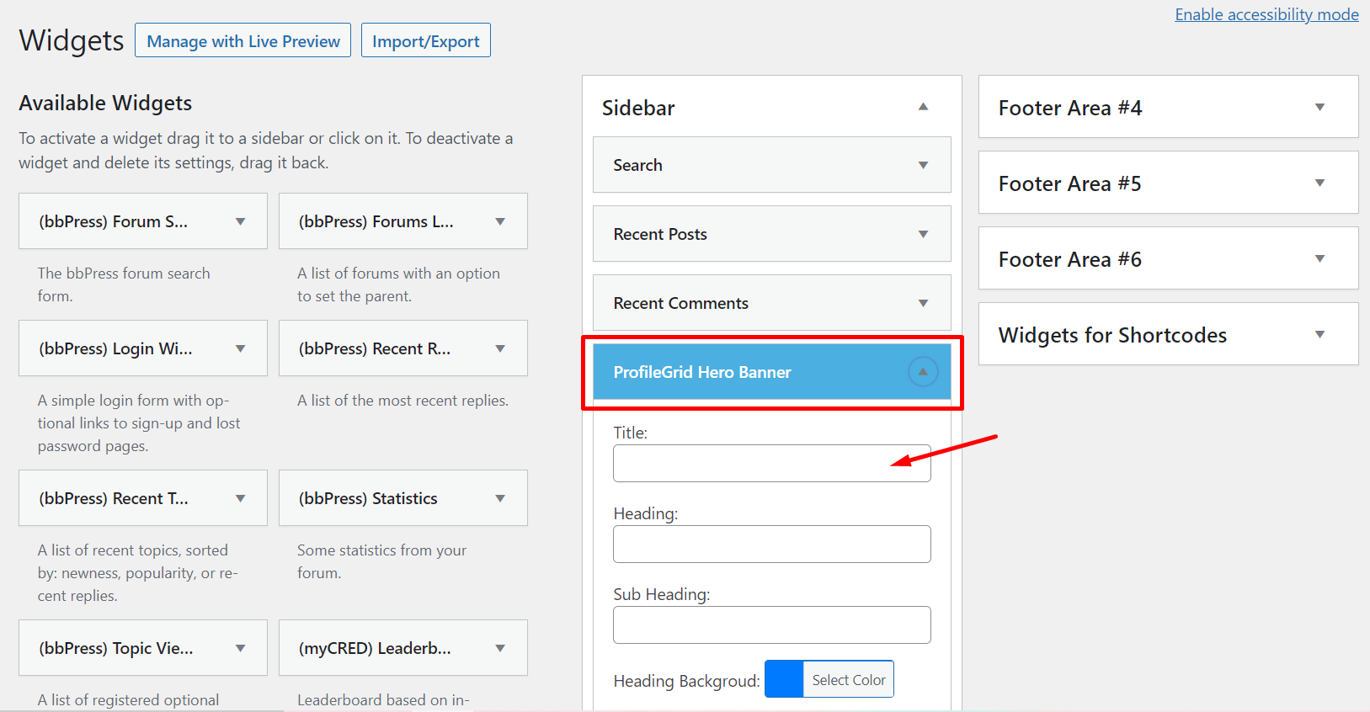Open the (bbPress) Login Widget dropdown arrow

(x=241, y=348)
